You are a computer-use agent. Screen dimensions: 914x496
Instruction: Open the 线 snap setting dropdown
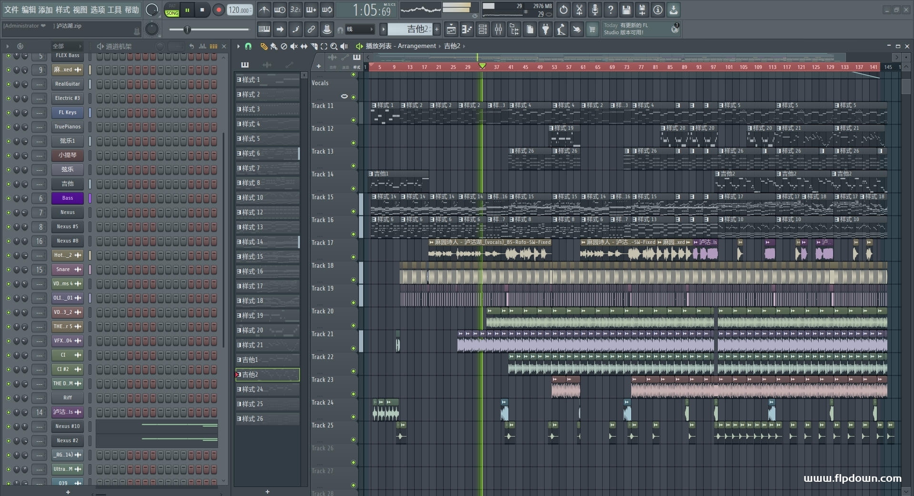(x=359, y=29)
